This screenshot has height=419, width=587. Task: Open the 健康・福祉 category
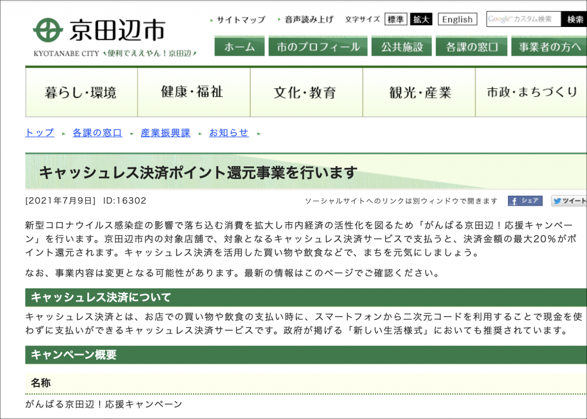192,92
